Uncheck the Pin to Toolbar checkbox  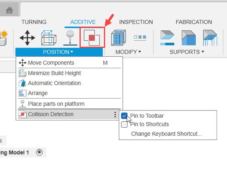point(124,116)
